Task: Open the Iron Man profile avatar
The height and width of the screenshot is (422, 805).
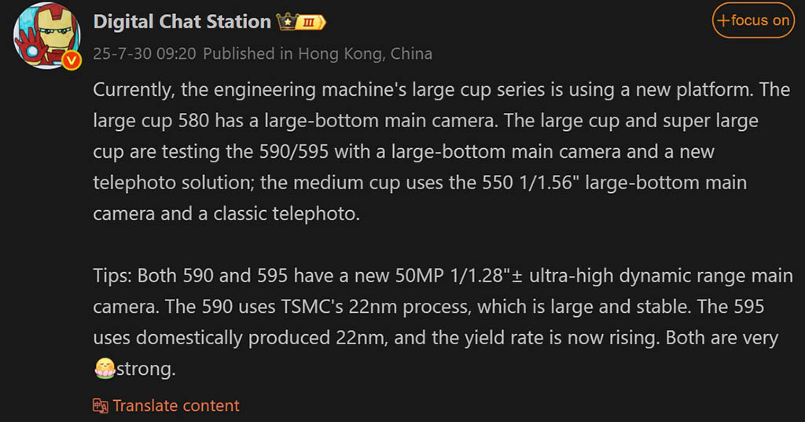Action: (46, 35)
